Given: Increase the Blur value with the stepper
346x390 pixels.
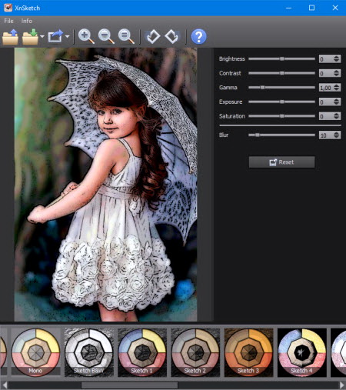Looking at the screenshot, I should 337,133.
